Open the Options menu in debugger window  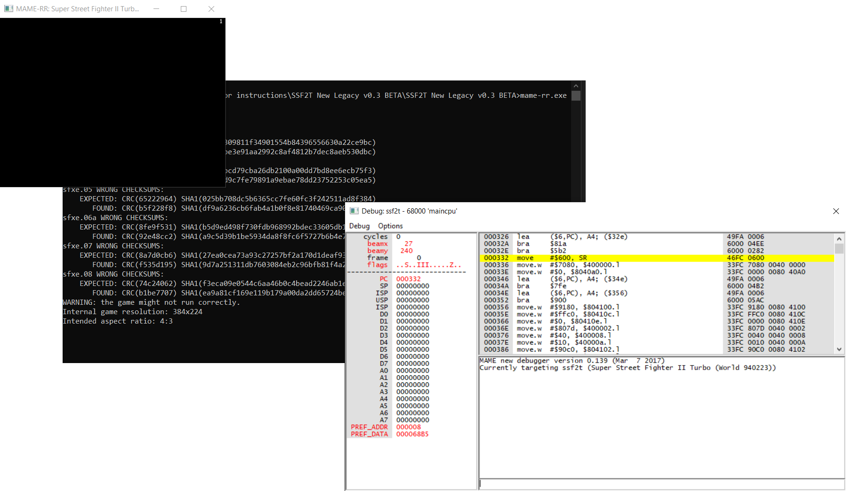tap(390, 226)
